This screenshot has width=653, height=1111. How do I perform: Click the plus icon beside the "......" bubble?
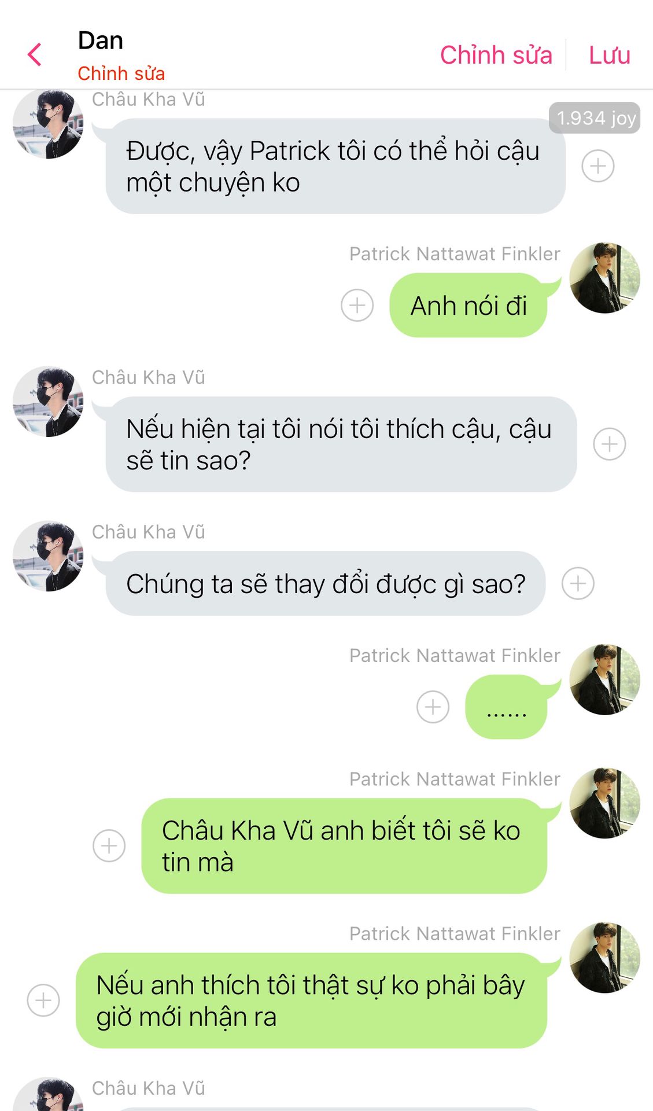433,707
